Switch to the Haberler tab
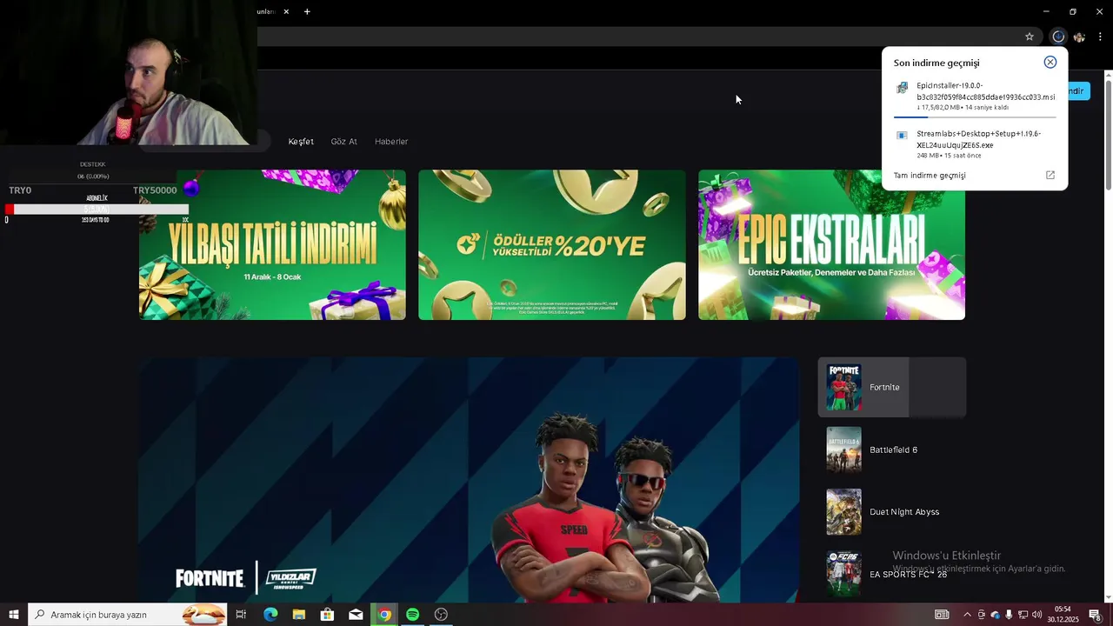The height and width of the screenshot is (626, 1113). [391, 142]
